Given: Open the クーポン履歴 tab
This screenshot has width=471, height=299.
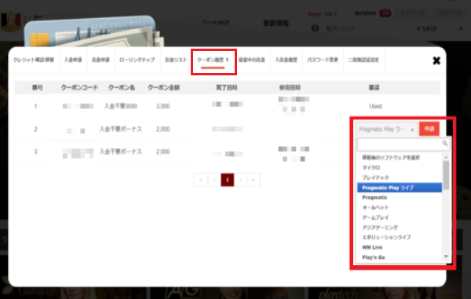Looking at the screenshot, I should 213,60.
